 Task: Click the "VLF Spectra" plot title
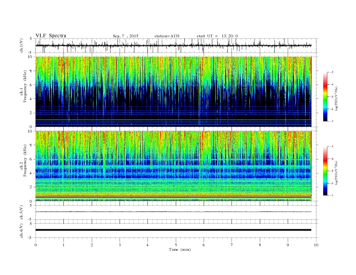click(51, 35)
